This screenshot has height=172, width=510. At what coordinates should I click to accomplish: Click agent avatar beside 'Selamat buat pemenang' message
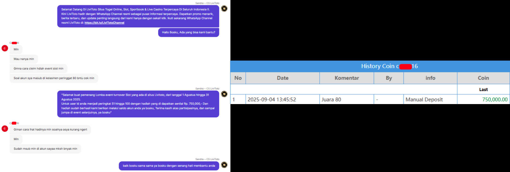tap(224, 94)
